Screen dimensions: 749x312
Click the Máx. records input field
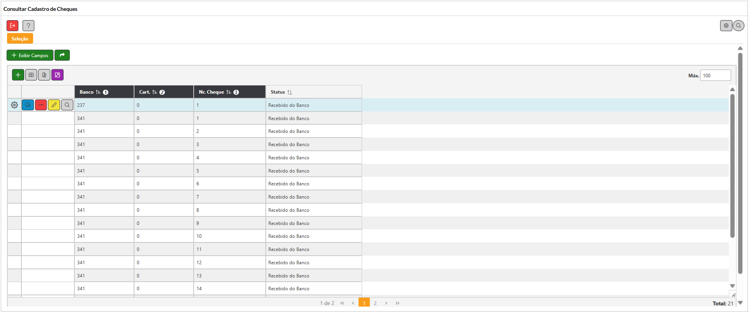(x=715, y=75)
